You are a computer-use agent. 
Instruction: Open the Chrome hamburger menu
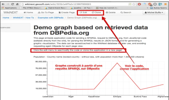165,4
